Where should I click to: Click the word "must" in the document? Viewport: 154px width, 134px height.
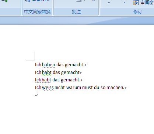tap(87, 88)
